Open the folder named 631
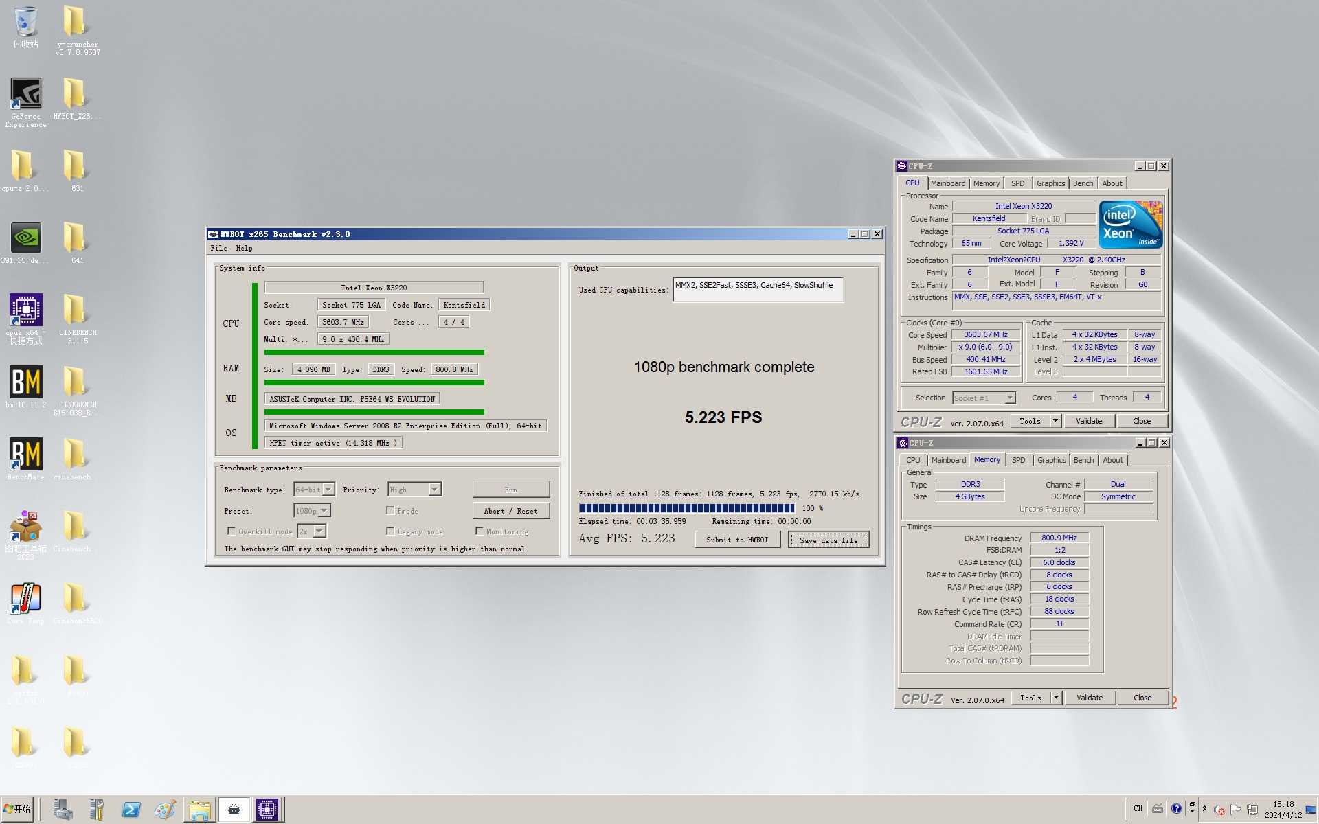1319x824 pixels. point(78,170)
